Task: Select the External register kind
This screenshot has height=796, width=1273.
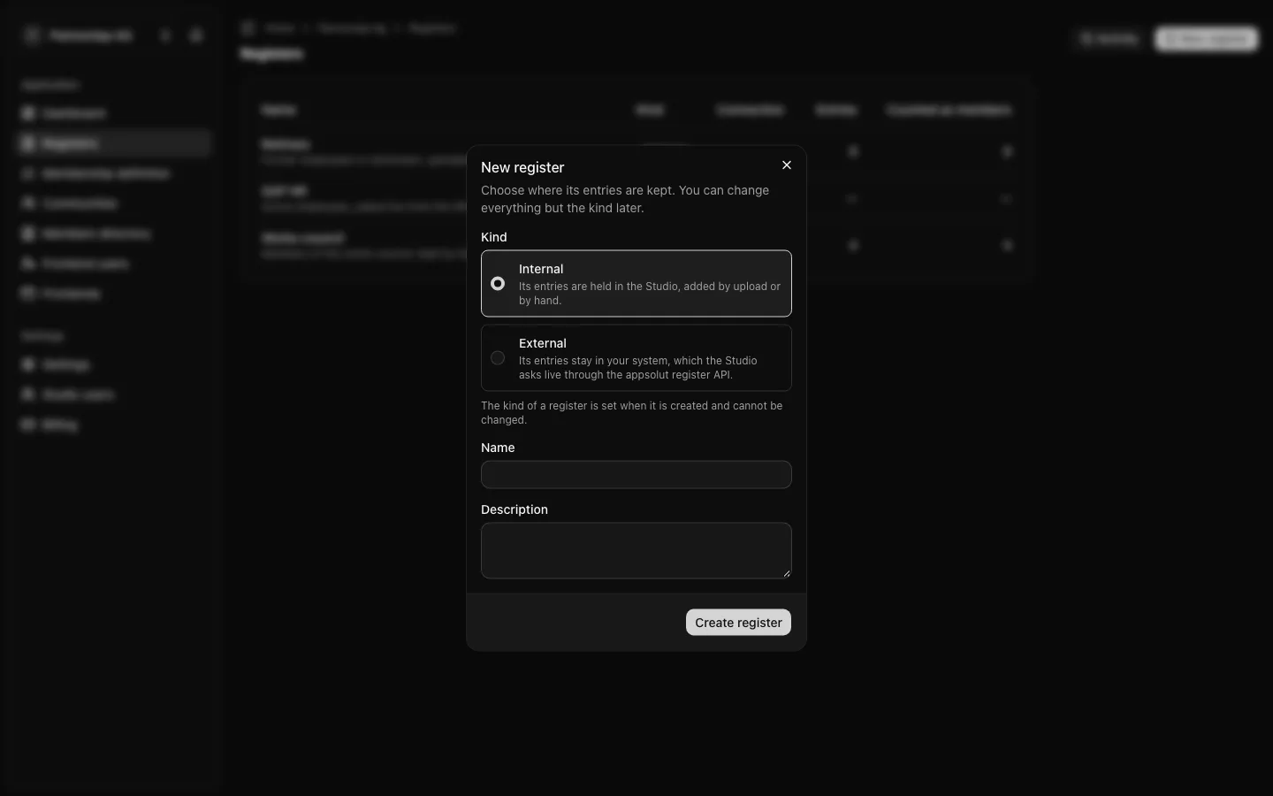Action: [636, 358]
